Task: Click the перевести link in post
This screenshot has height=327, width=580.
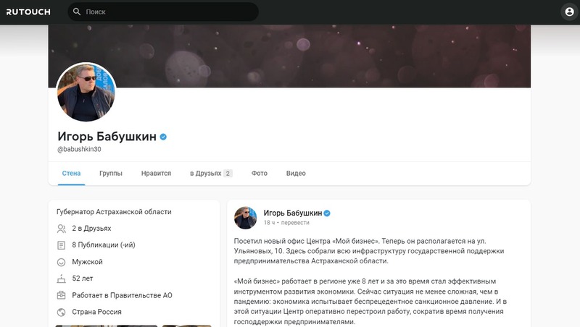Action: click(x=295, y=223)
